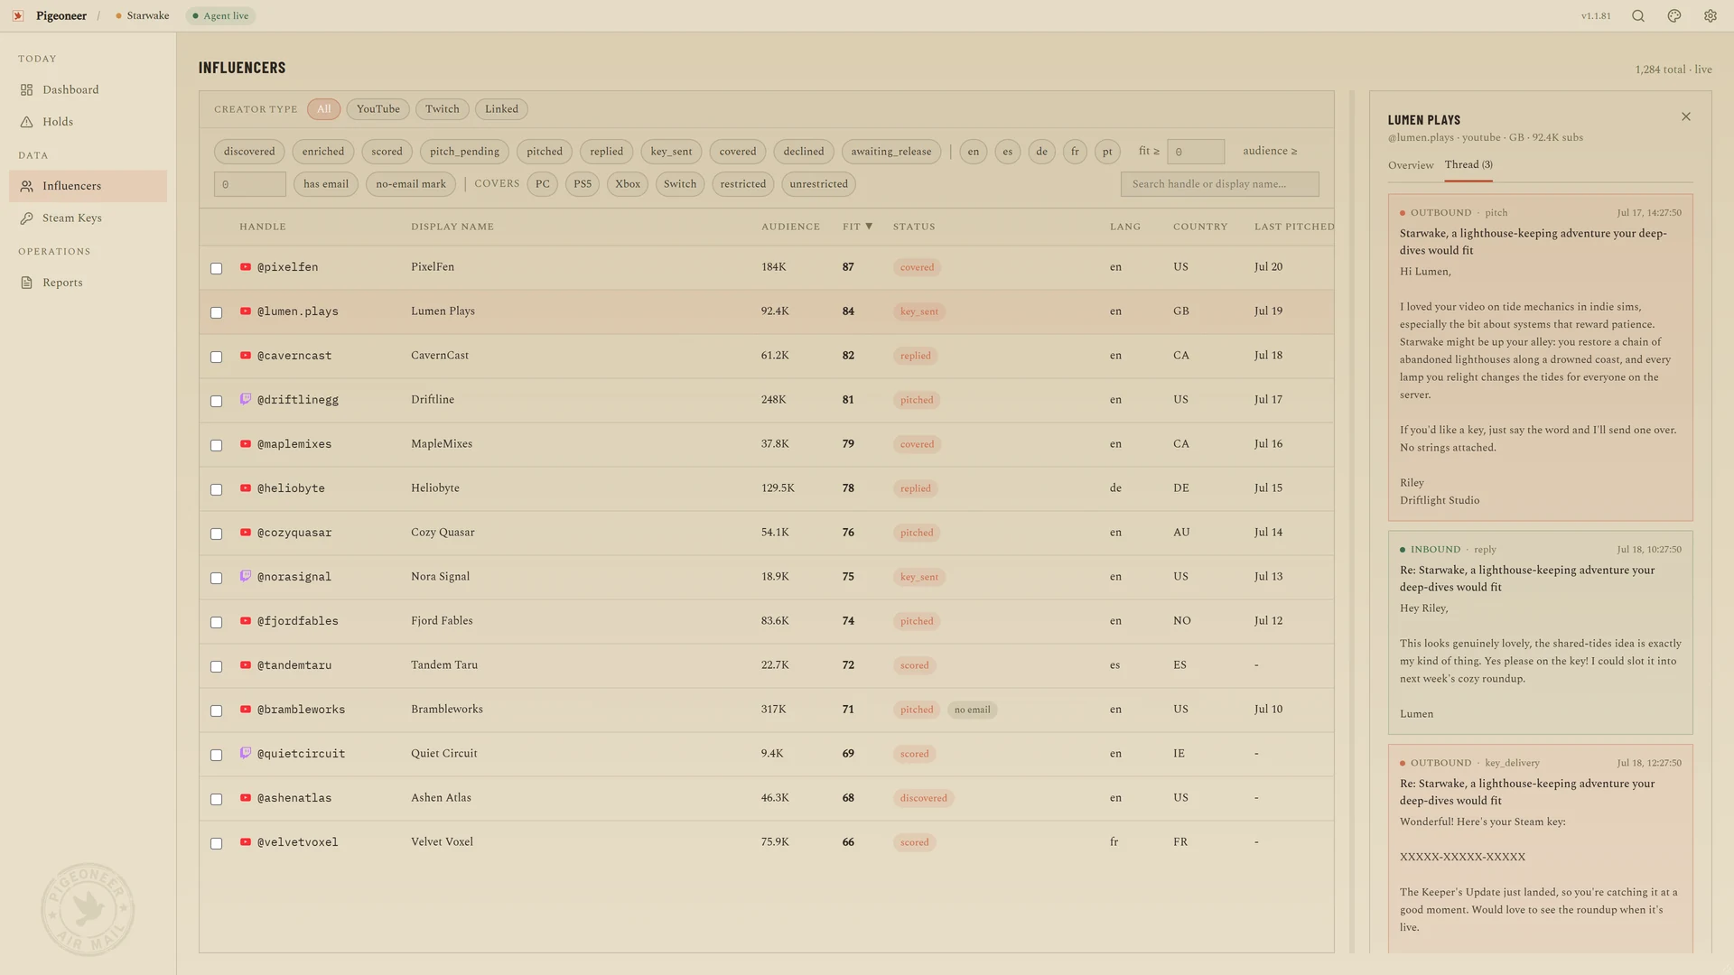Open Dashboard from the sidebar
The width and height of the screenshot is (1734, 975).
(x=88, y=89)
